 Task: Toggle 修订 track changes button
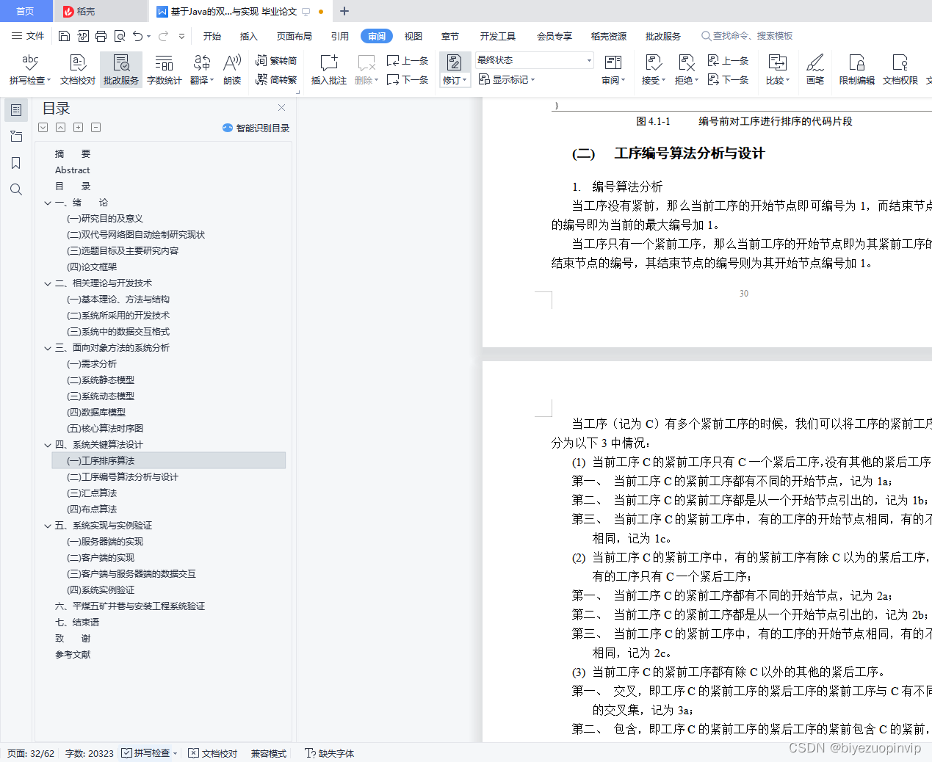pos(455,70)
